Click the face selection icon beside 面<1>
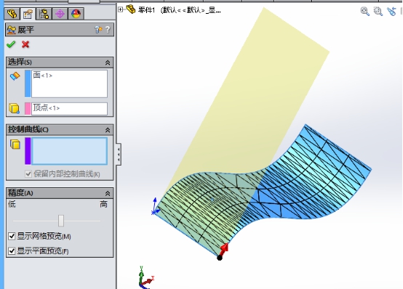 click(15, 76)
